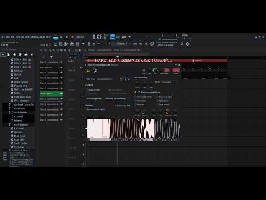The height and width of the screenshot is (200, 266).
Task: Adjust the orange precomputed effects knob
Action: pyautogui.click(x=167, y=112)
